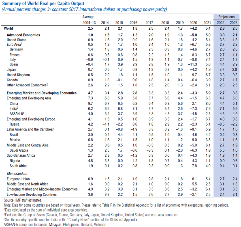Select the 'Projections' column header
Image resolution: width=241 pixels, height=227 pixels.
226,17
